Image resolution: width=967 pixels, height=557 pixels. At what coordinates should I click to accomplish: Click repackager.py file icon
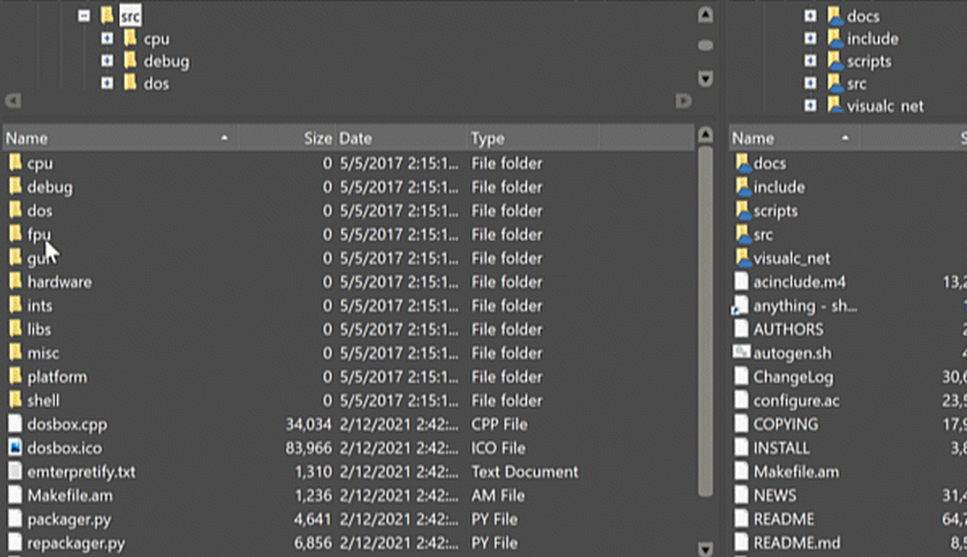pyautogui.click(x=15, y=542)
